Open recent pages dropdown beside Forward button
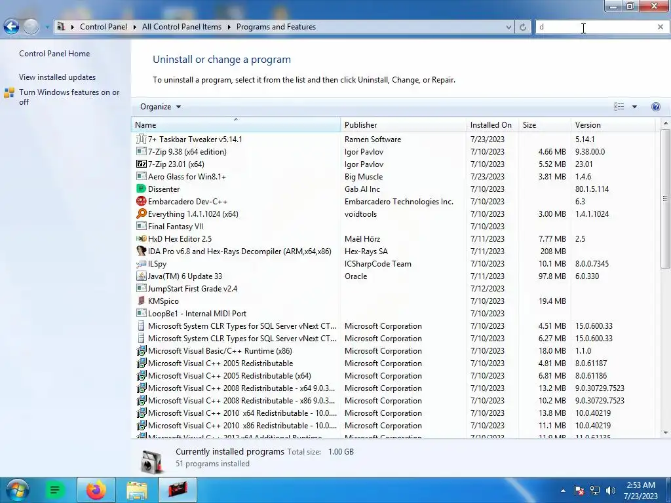Viewport: 671px width, 503px height. click(47, 27)
